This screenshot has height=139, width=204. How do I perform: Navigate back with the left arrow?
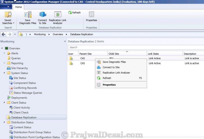pos(3,34)
